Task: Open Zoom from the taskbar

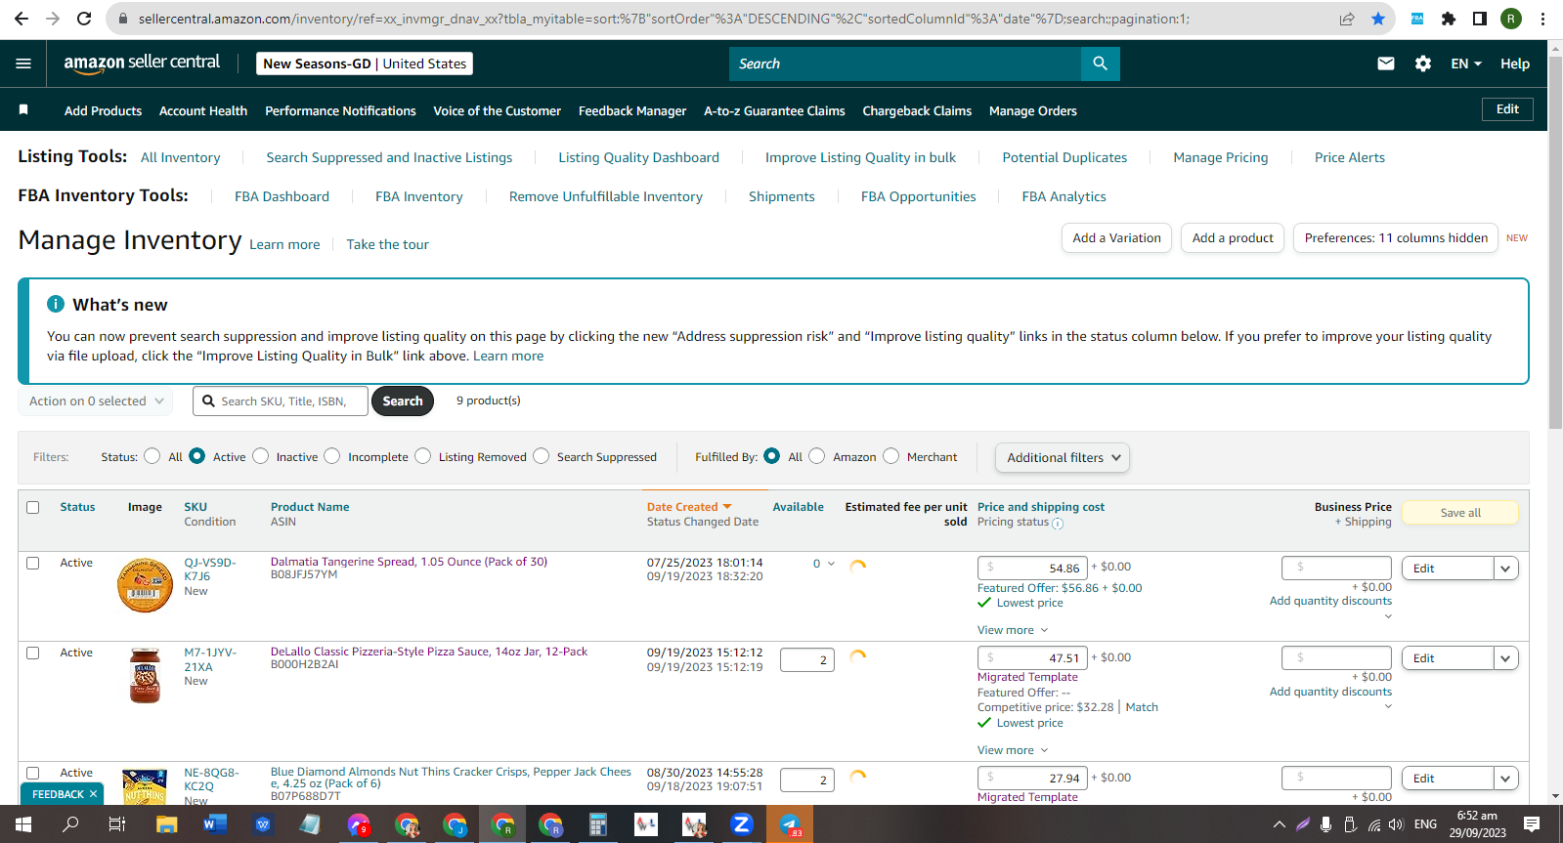Action: 742,824
